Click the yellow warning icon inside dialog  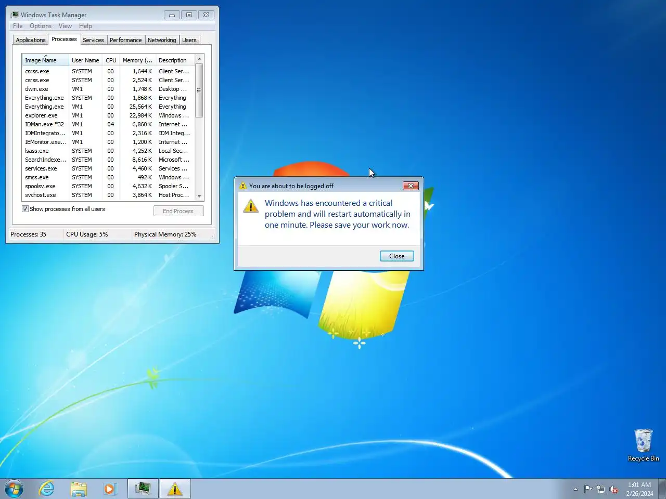tap(251, 206)
